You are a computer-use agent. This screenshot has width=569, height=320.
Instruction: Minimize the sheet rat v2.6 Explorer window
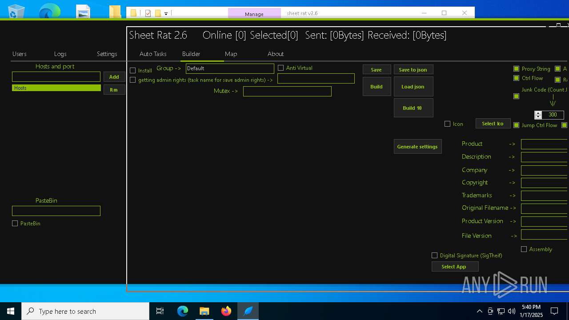(423, 13)
